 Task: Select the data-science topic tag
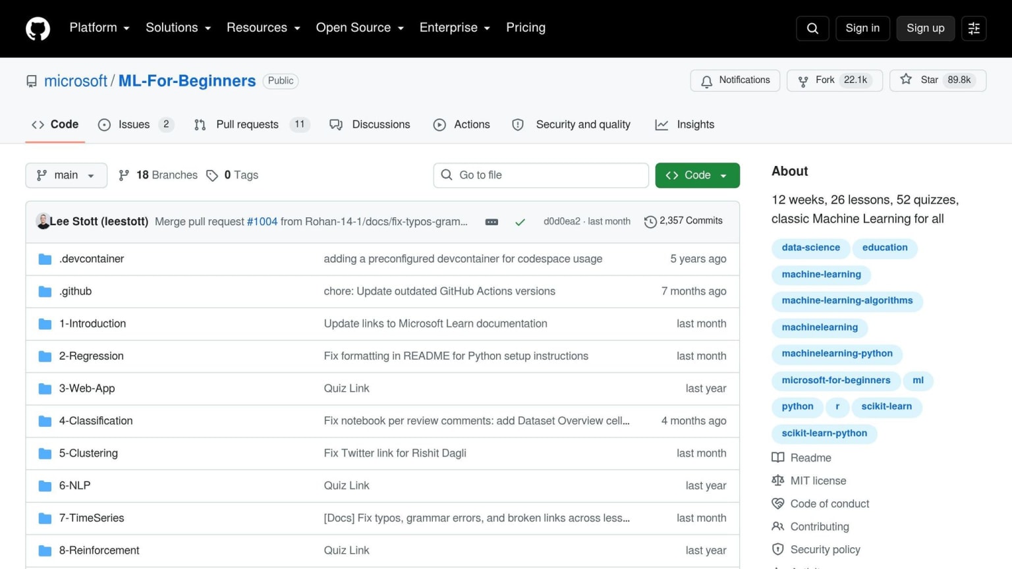click(811, 248)
